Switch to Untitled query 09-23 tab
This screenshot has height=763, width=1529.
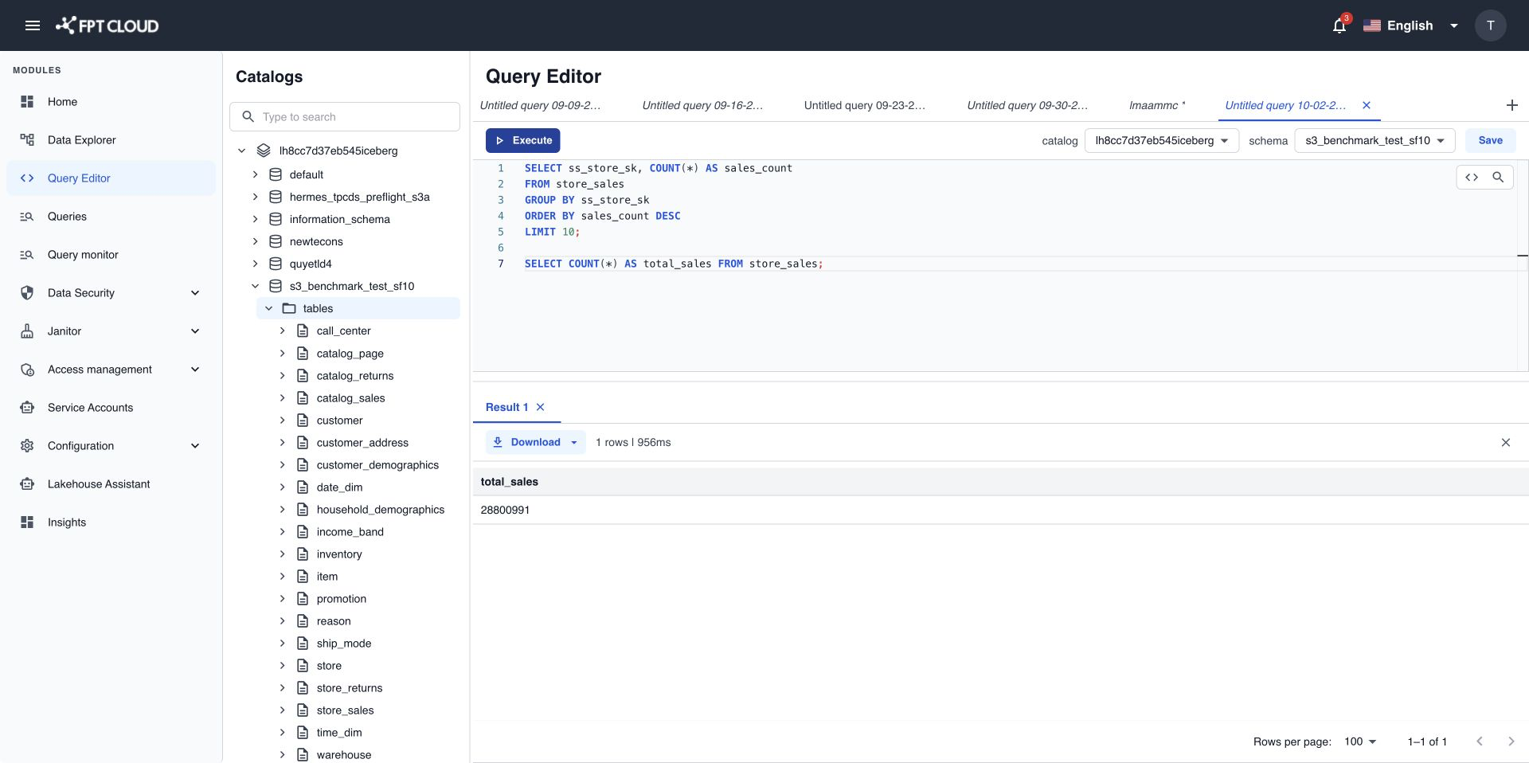[864, 105]
